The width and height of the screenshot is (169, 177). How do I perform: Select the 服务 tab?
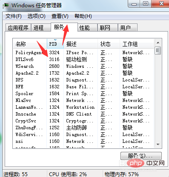pos(64,27)
